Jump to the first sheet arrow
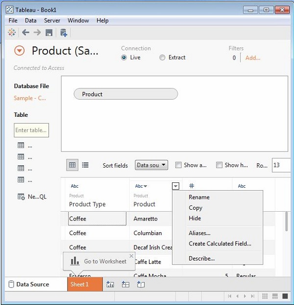Viewport: 294px width, 305px height. (230, 296)
